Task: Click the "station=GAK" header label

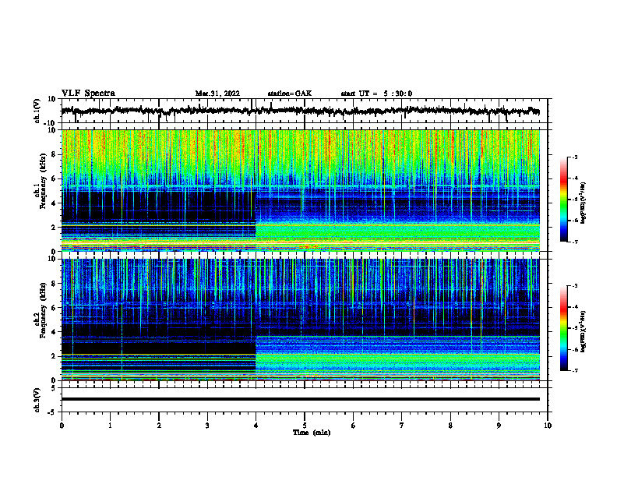Action: [290, 94]
